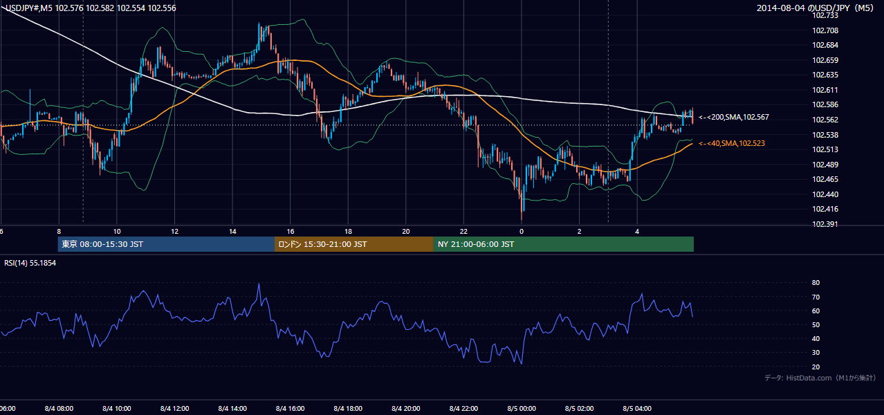Click price axis value 102.440

pos(826,194)
